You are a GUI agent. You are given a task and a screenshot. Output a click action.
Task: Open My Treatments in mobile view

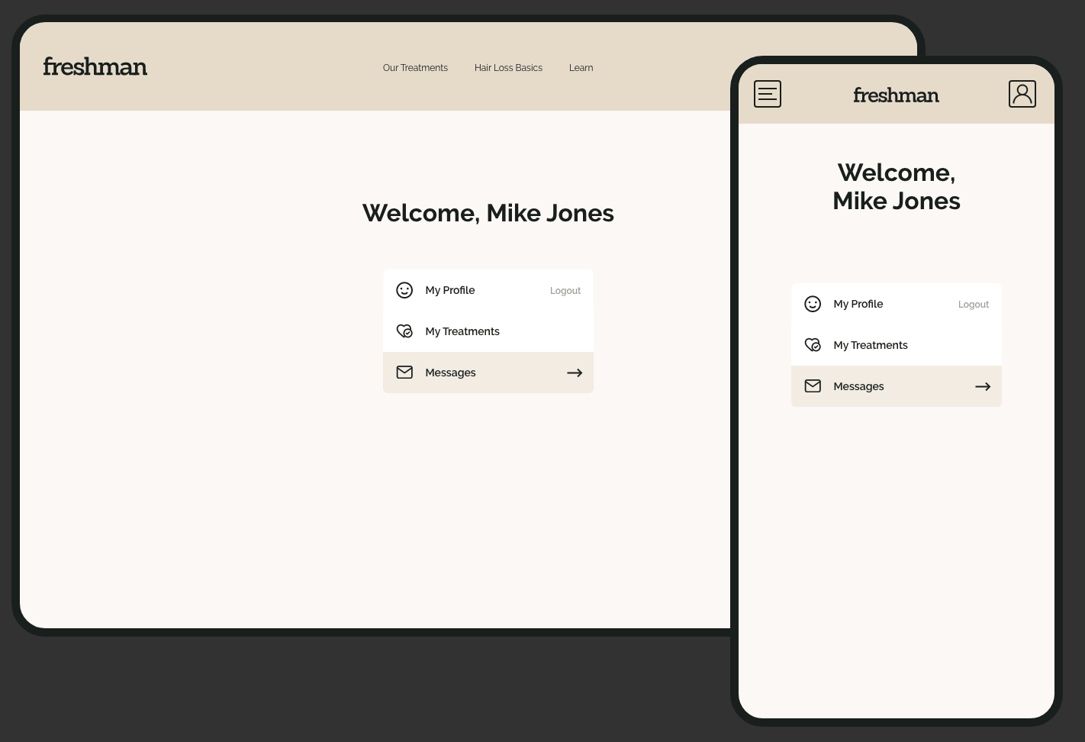click(x=871, y=345)
